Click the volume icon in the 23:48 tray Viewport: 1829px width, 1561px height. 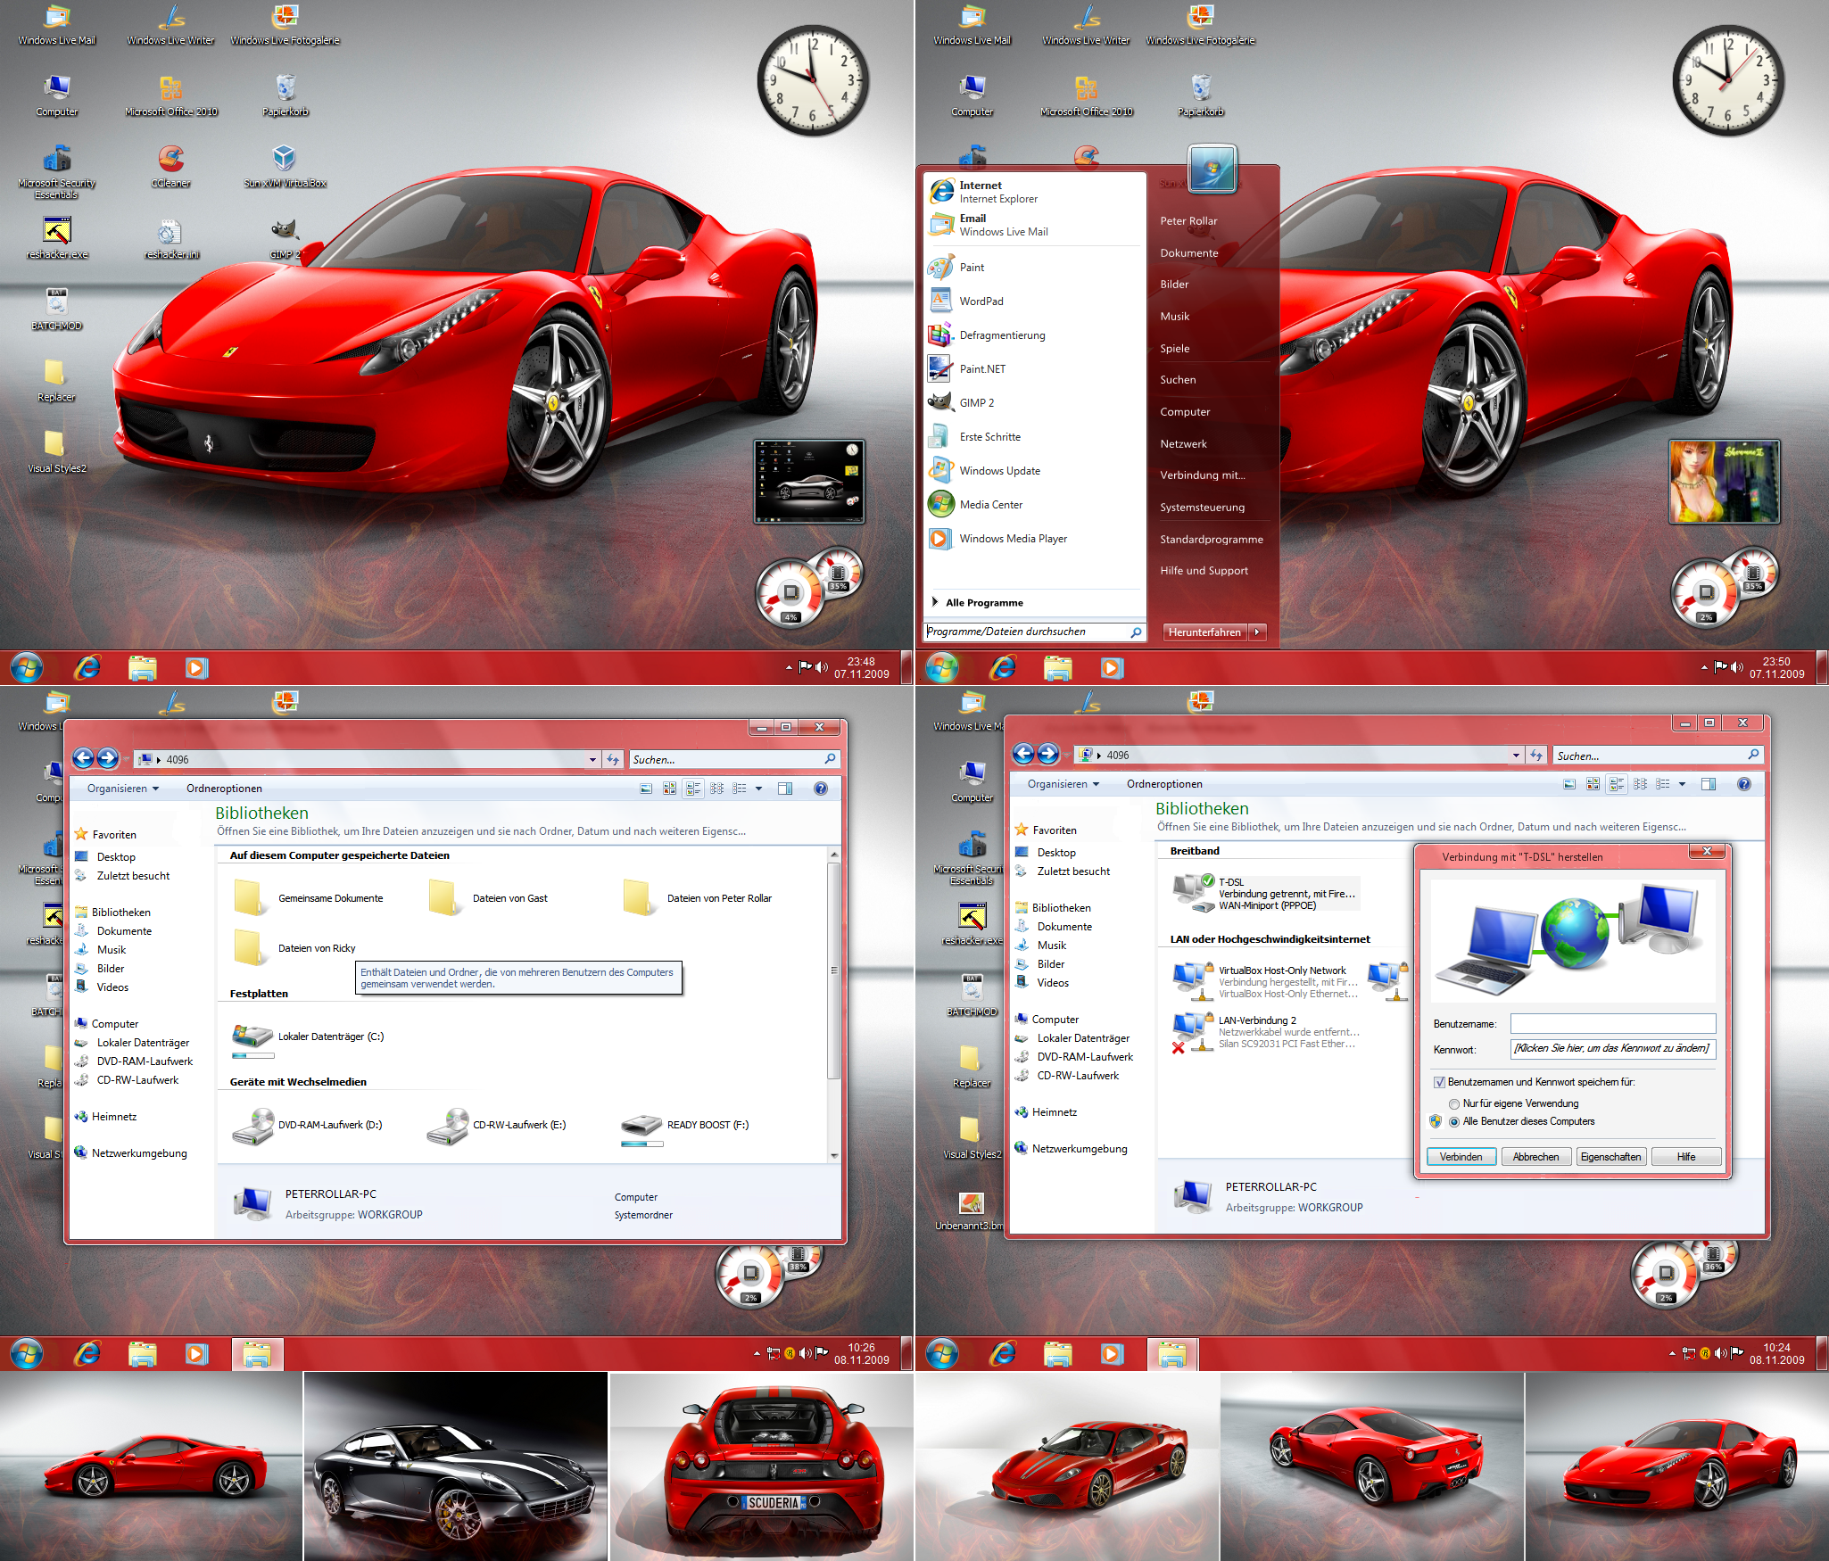[821, 667]
